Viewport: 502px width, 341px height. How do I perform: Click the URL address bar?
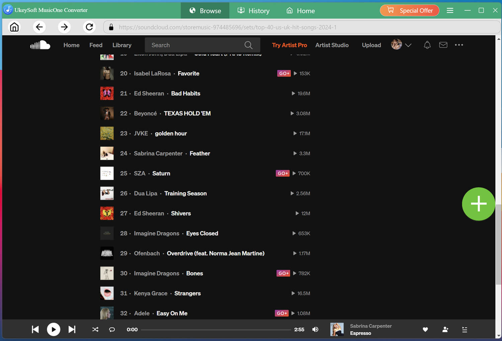tap(301, 27)
